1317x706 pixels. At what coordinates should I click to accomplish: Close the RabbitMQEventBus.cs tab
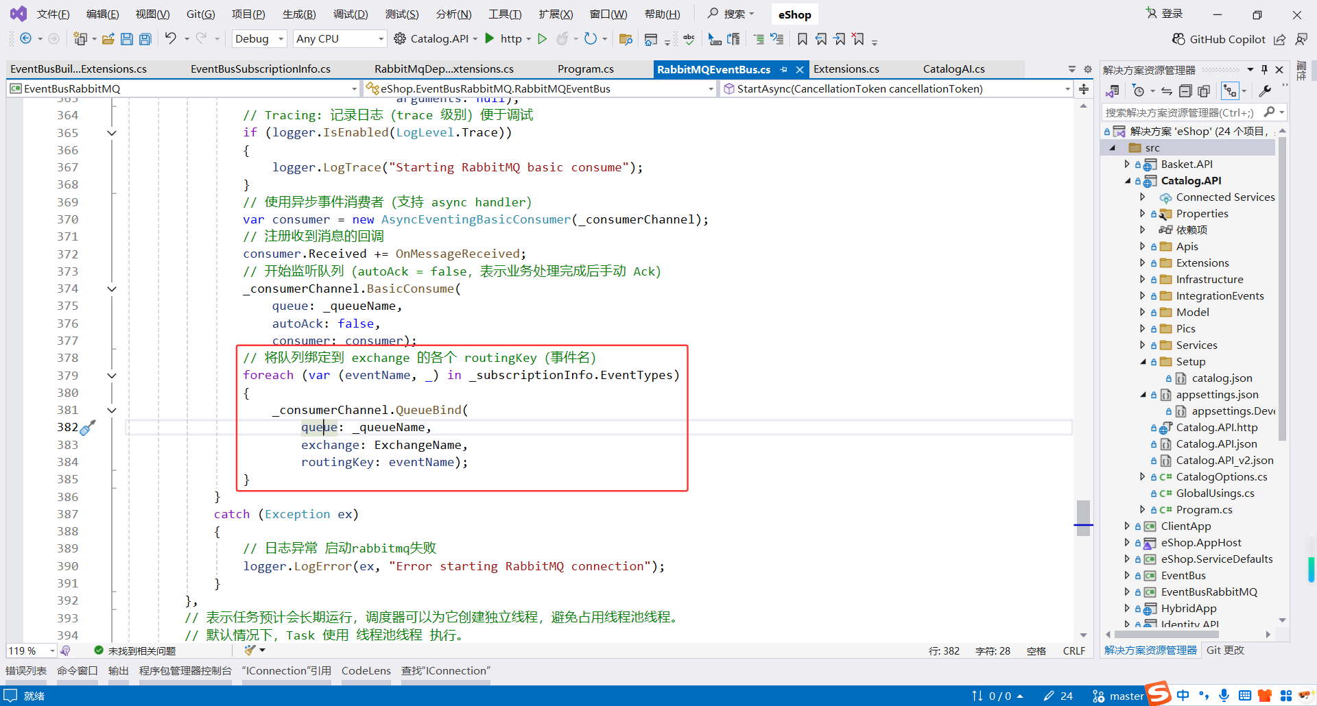799,69
